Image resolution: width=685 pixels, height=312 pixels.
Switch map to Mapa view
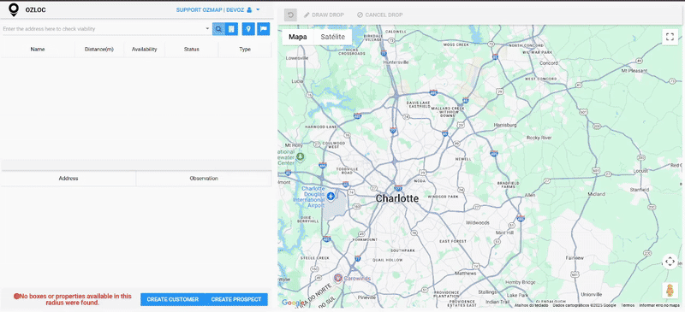(x=297, y=37)
